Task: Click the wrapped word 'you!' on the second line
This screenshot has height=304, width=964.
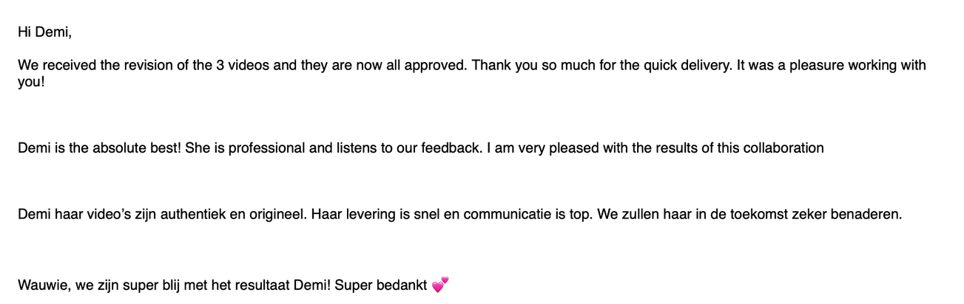Action: [x=31, y=82]
